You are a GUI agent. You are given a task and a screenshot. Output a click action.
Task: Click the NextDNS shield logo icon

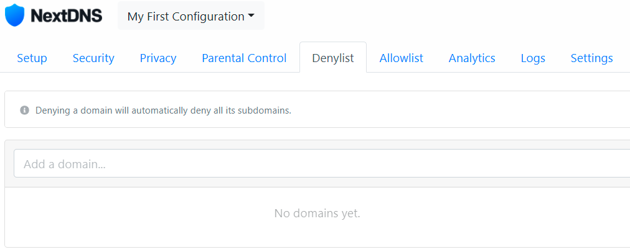pyautogui.click(x=14, y=16)
